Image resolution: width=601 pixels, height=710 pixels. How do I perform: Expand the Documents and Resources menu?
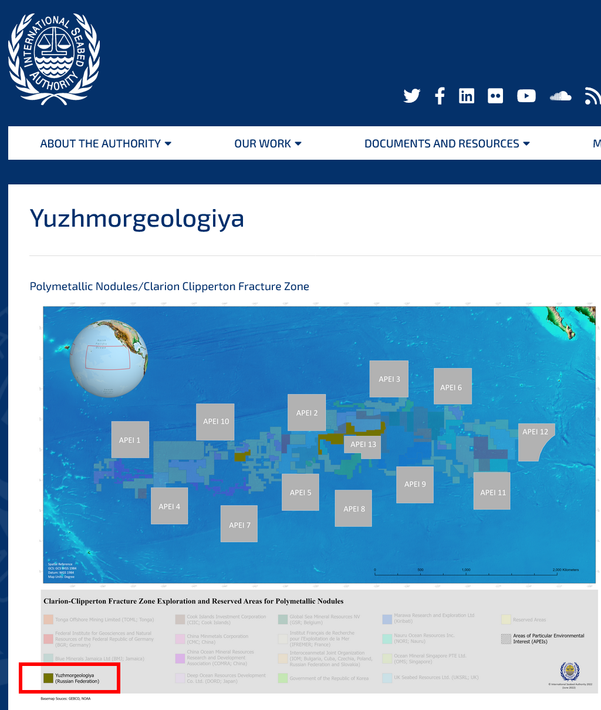(x=447, y=143)
